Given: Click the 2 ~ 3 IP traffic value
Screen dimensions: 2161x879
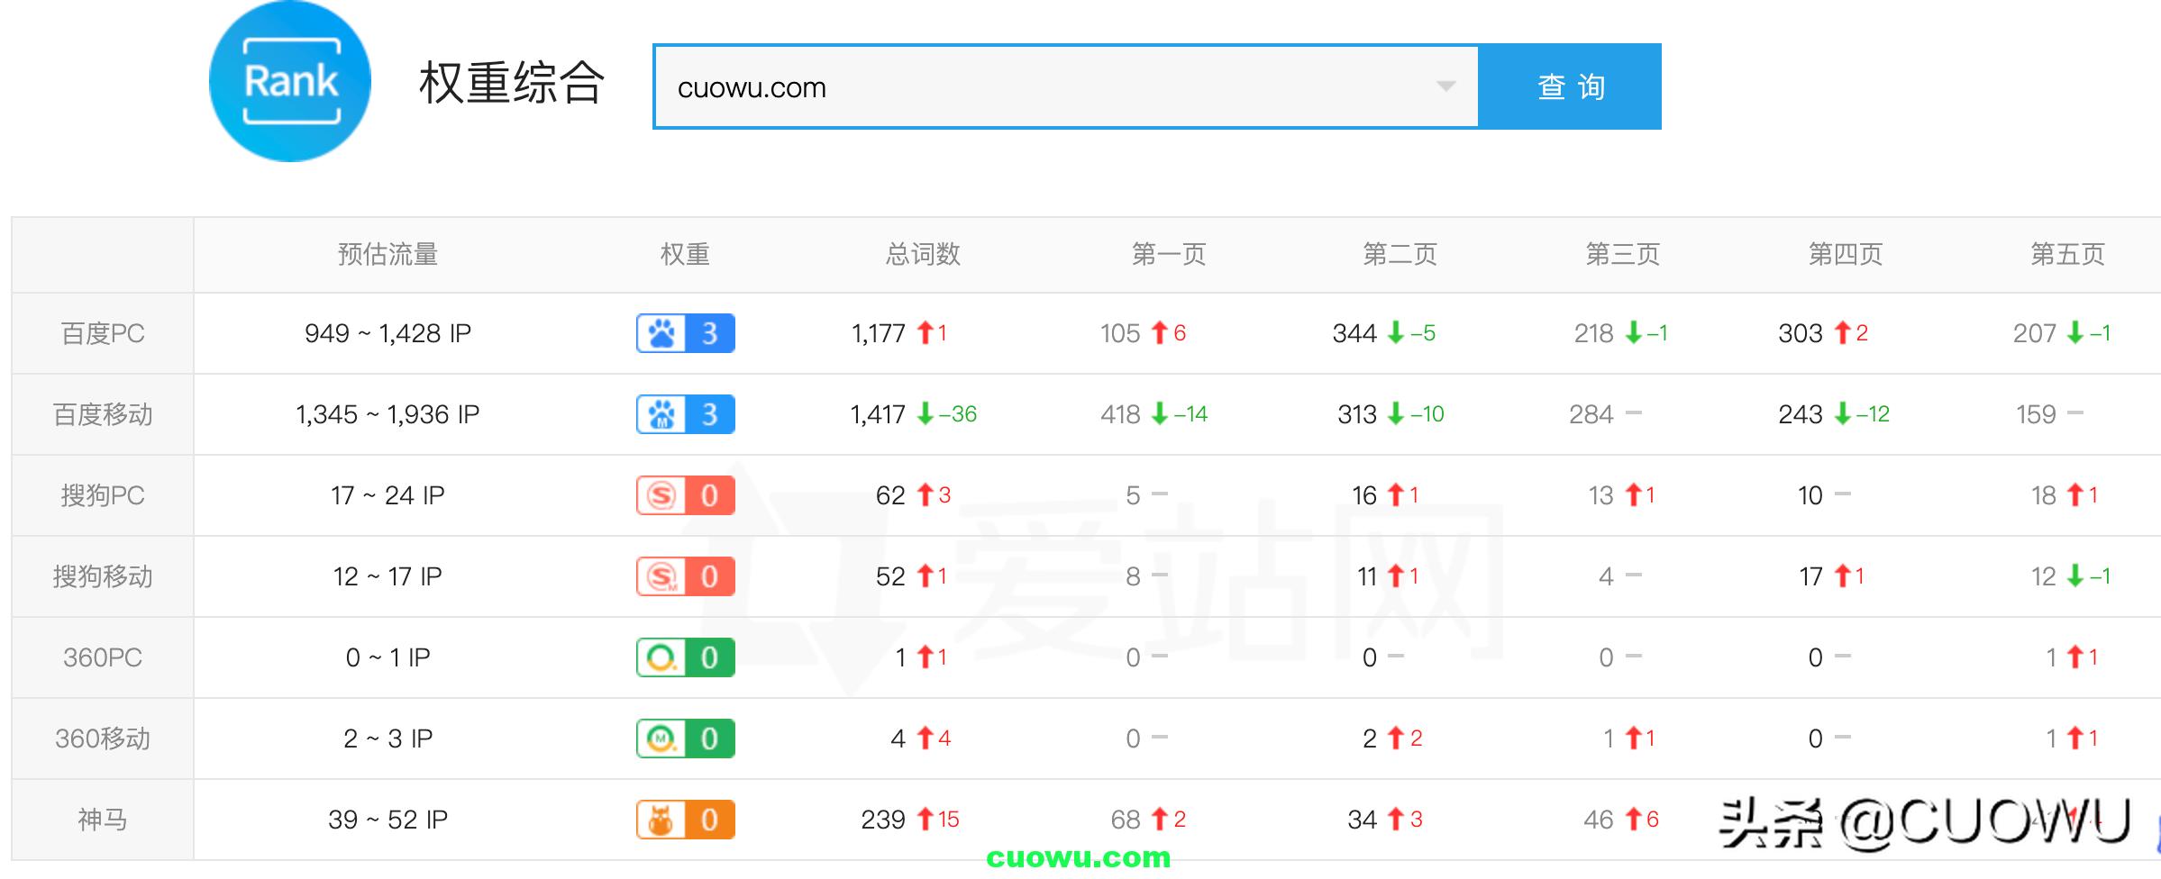Looking at the screenshot, I should coord(388,739).
